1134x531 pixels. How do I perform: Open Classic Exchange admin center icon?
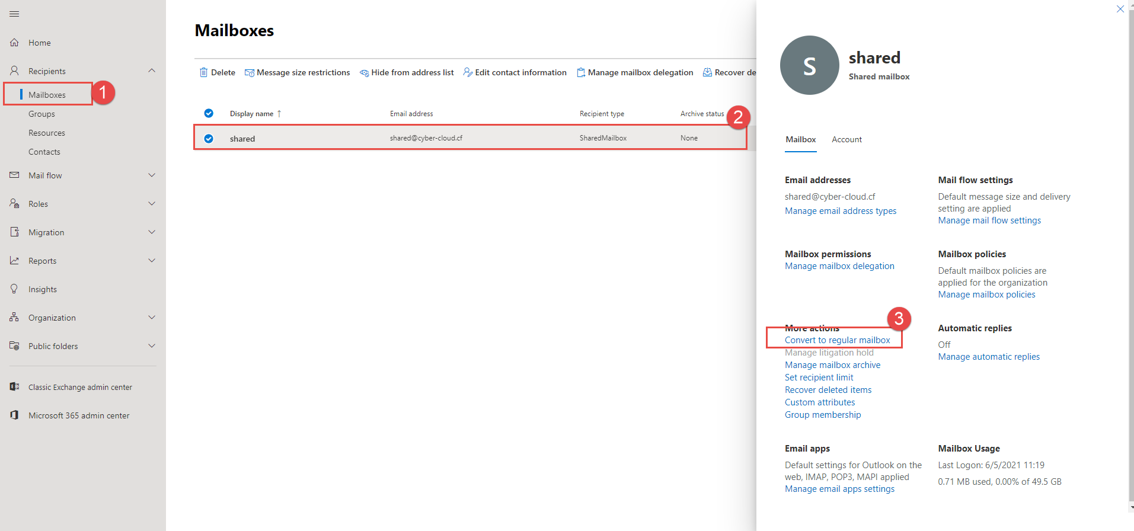pos(14,387)
